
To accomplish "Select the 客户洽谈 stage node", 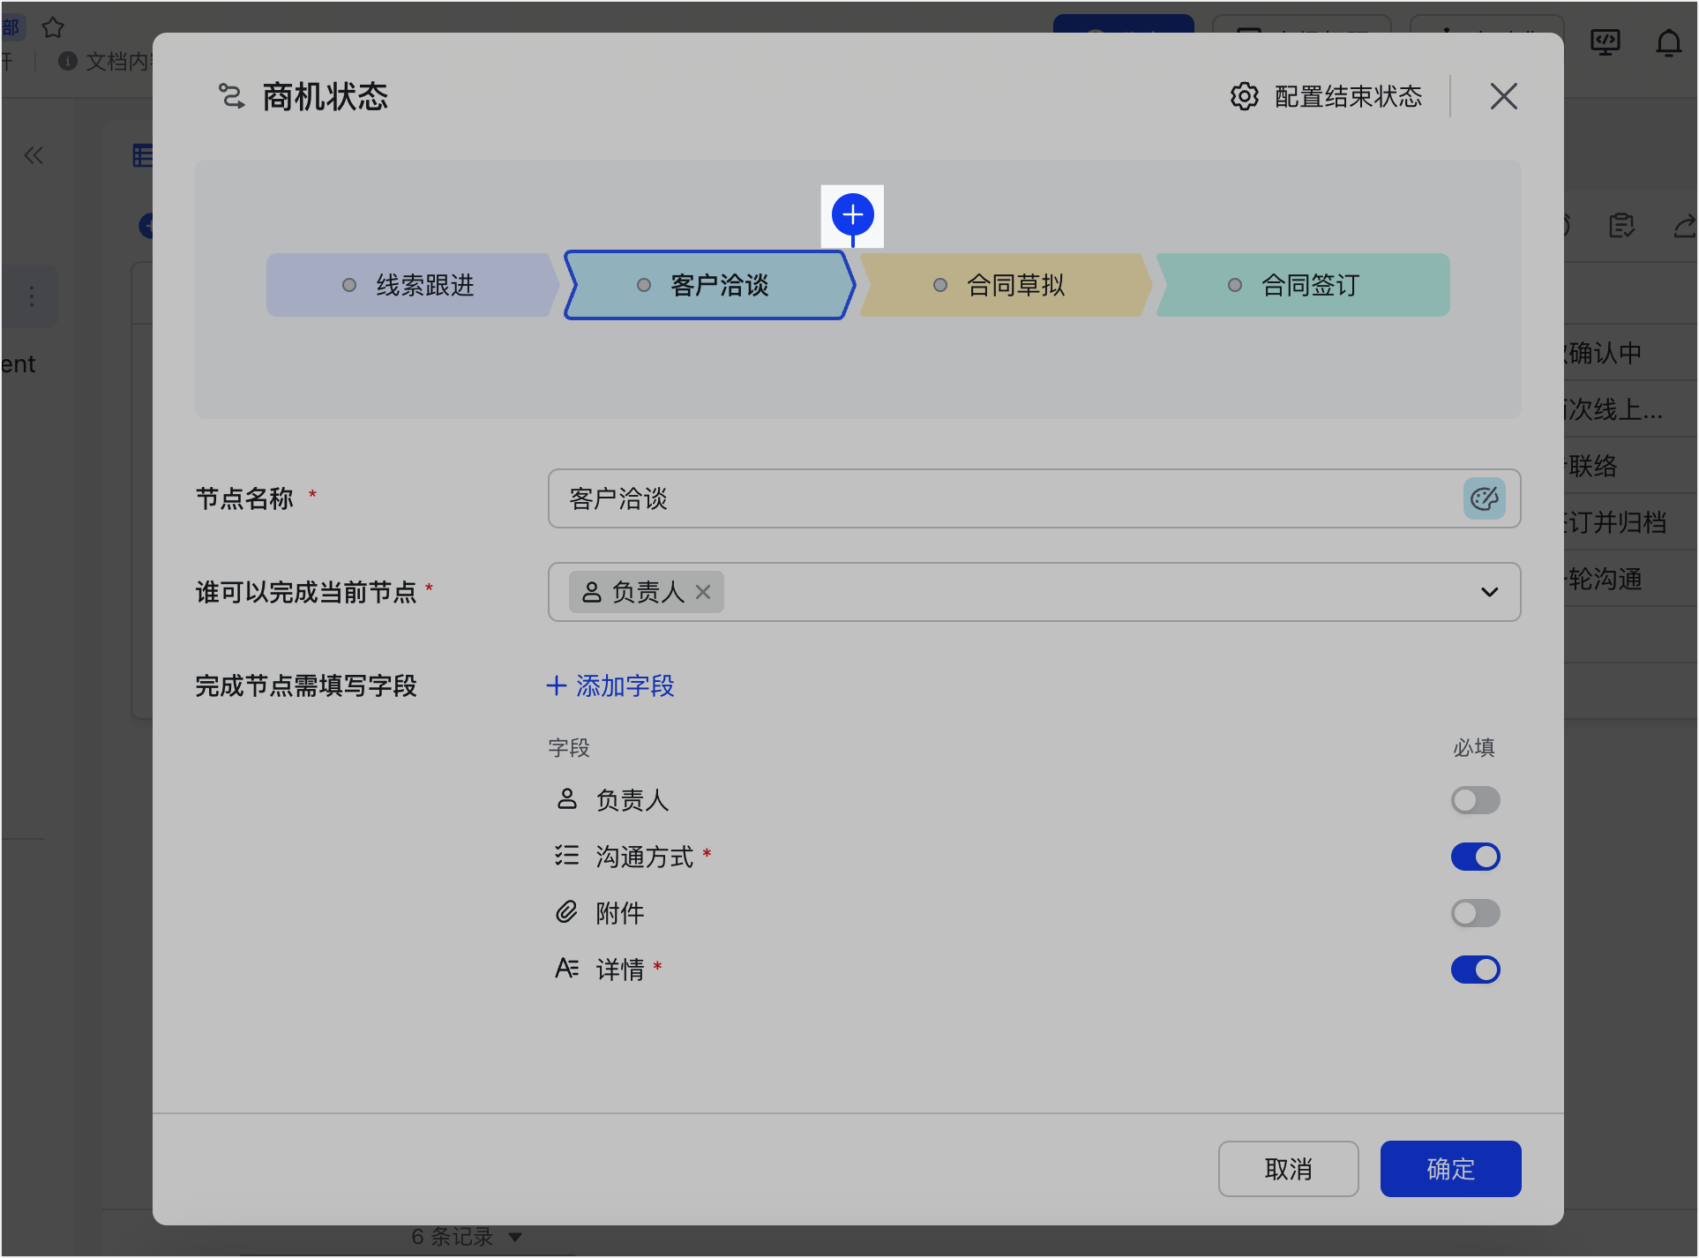I will click(x=709, y=285).
